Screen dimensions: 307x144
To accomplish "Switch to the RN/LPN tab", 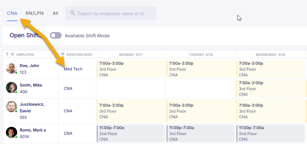I will (x=35, y=13).
